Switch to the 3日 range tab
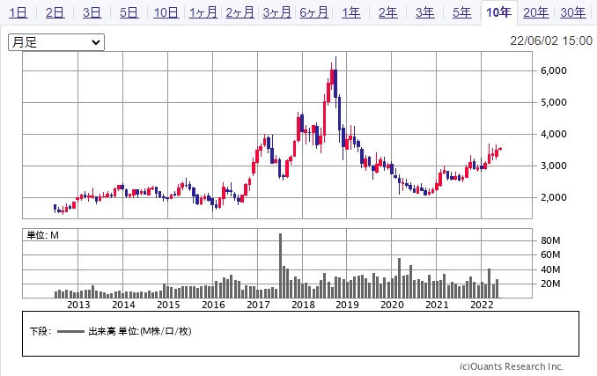 [92, 12]
